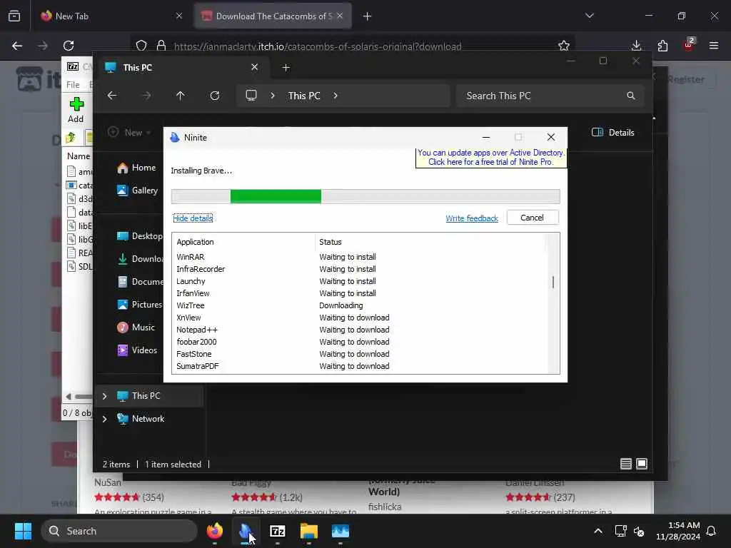The height and width of the screenshot is (548, 731).
Task: Open the File menu in 7-Zip
Action: click(x=73, y=84)
